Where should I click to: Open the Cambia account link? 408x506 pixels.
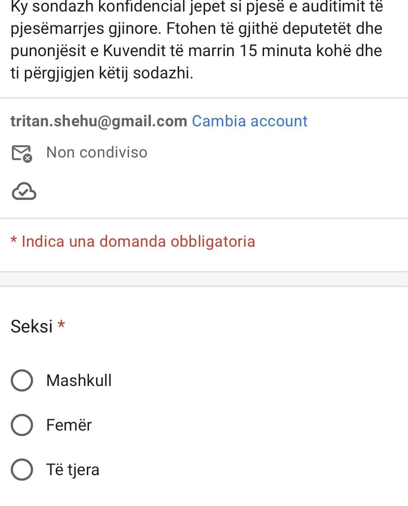pyautogui.click(x=249, y=121)
